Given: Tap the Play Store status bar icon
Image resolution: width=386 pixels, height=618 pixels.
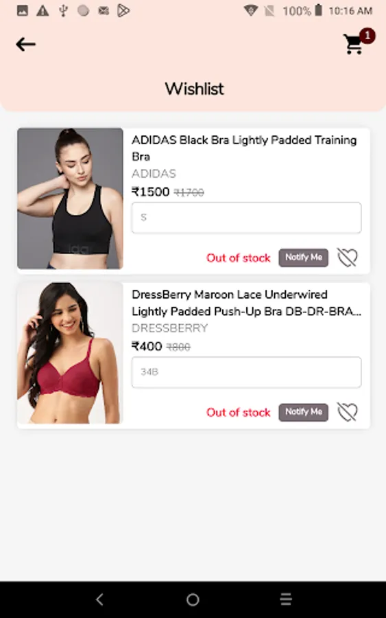Looking at the screenshot, I should 123,10.
